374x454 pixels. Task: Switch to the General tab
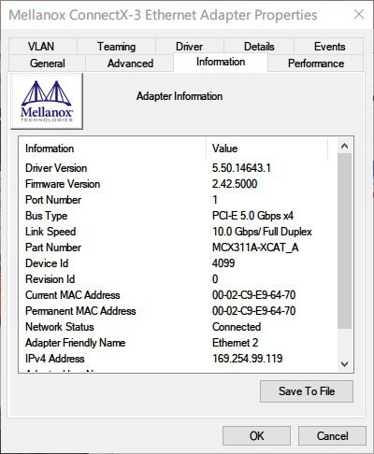(x=48, y=64)
